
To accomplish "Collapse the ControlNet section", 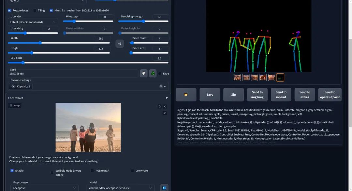I will click(x=167, y=98).
